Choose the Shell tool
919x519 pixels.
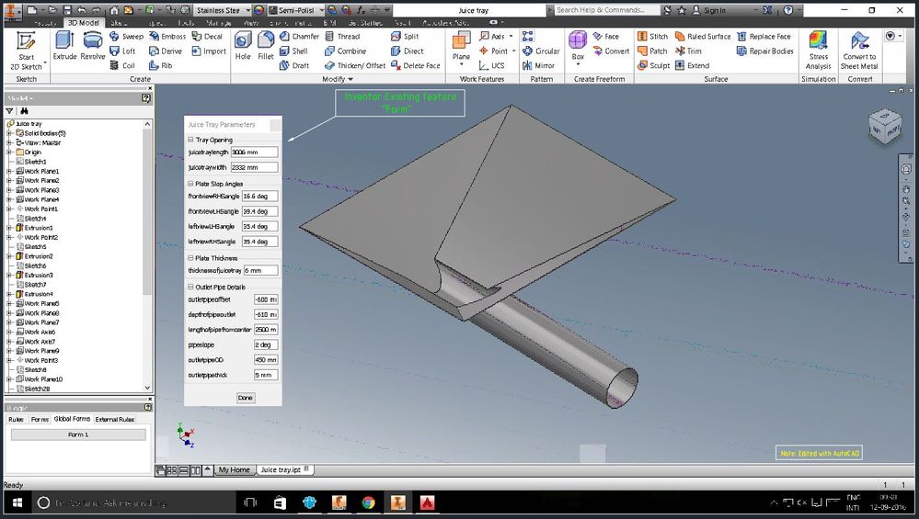(x=293, y=51)
